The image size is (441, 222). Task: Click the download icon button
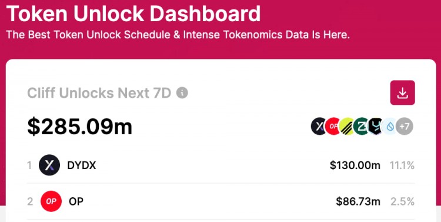coord(402,92)
